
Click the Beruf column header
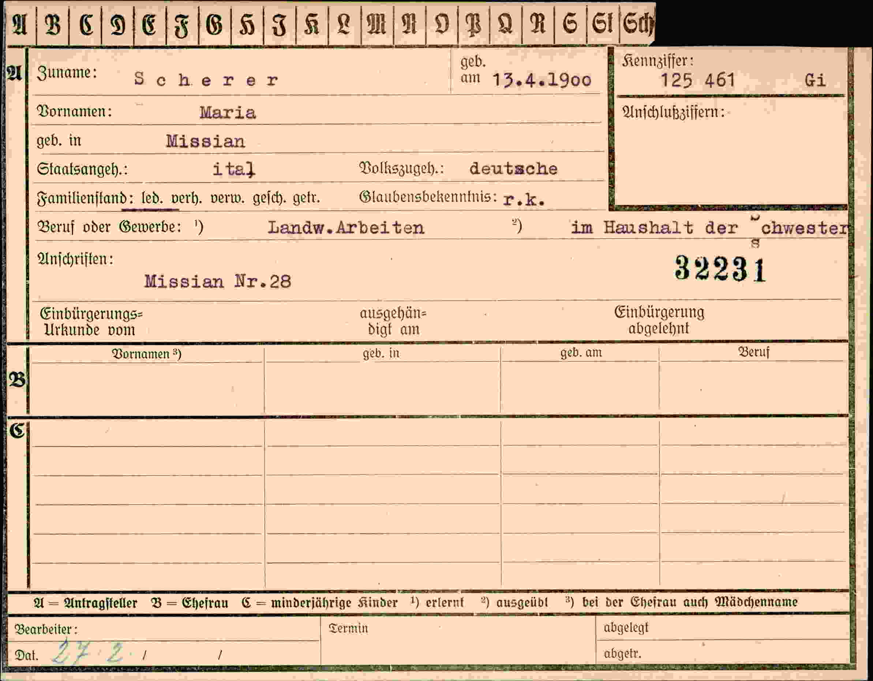[x=753, y=352]
